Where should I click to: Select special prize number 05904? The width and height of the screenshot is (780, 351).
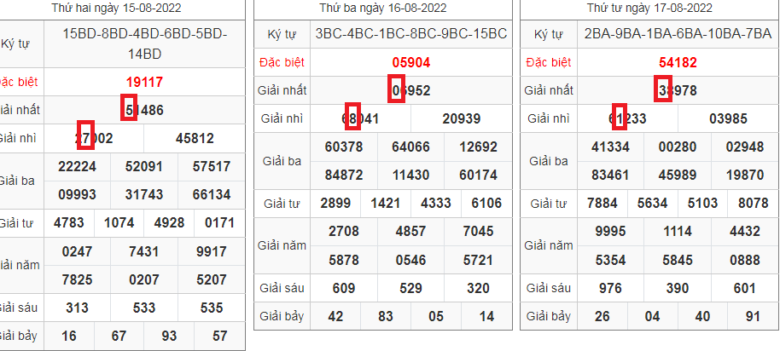410,62
